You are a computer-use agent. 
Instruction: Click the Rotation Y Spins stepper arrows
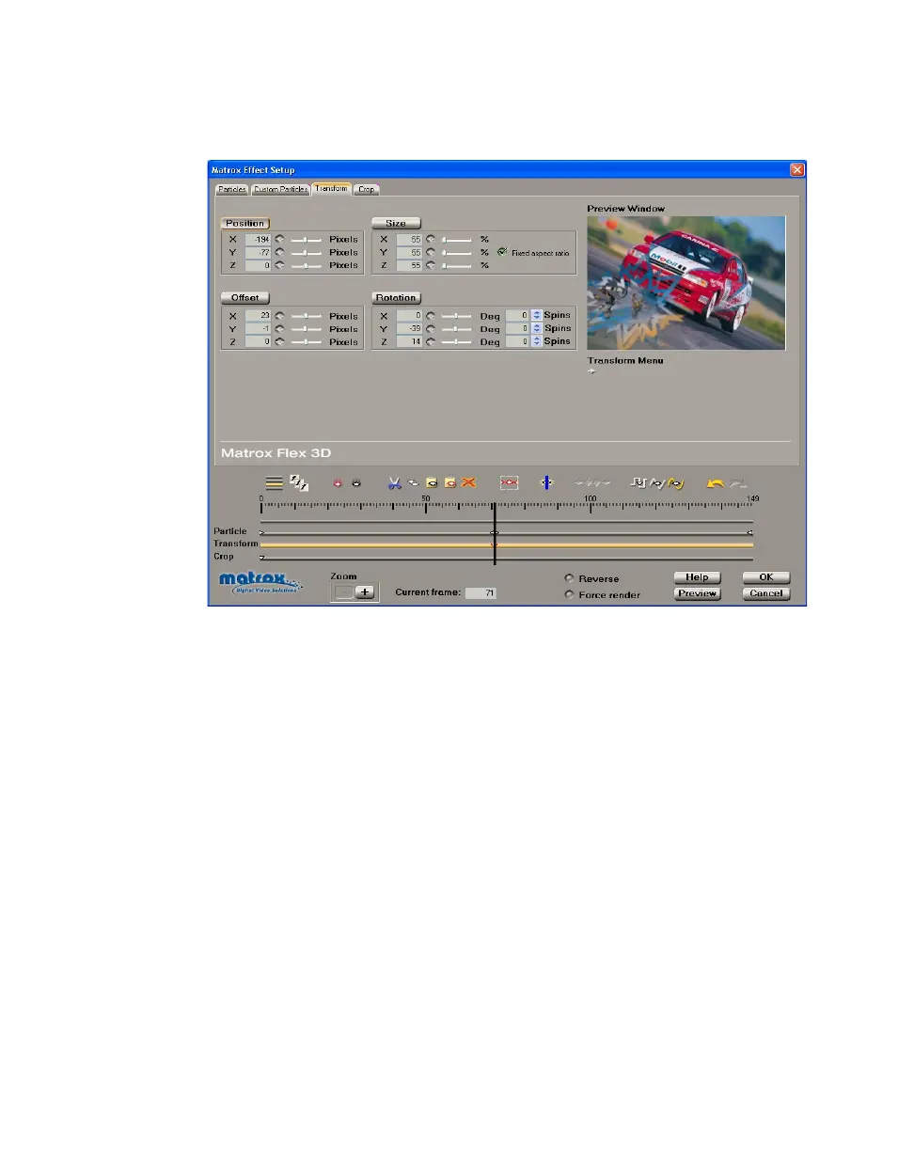pyautogui.click(x=537, y=329)
